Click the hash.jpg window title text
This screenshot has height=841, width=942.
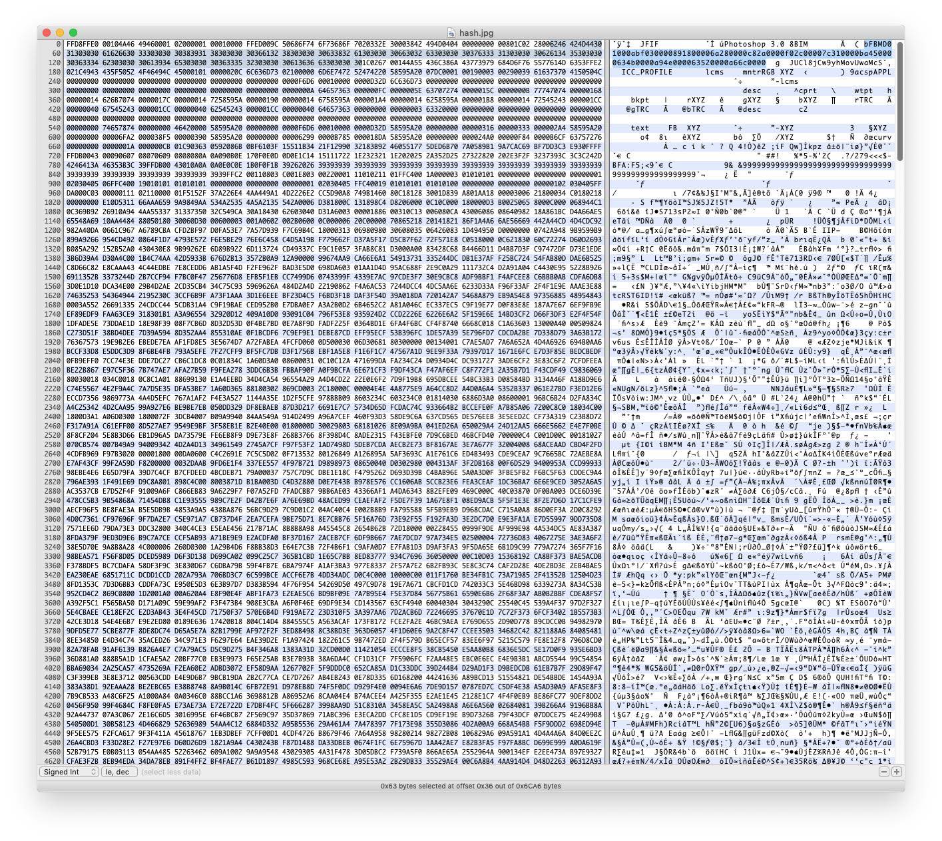coord(477,33)
